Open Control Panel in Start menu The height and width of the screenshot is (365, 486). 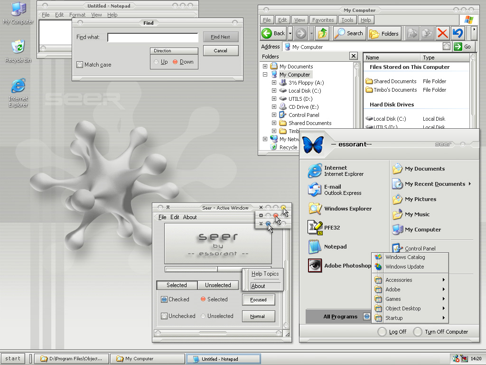[x=414, y=248]
